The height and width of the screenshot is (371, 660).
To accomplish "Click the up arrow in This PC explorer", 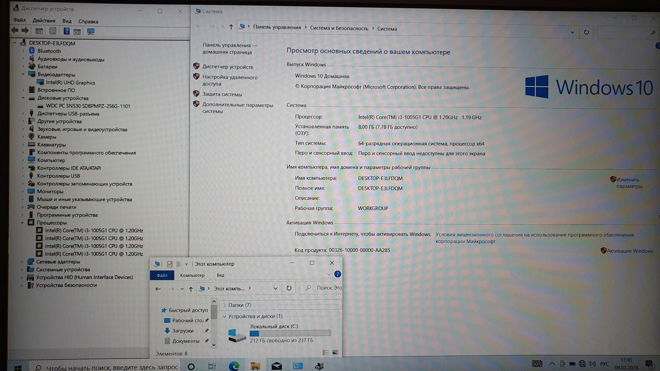I will pyautogui.click(x=191, y=289).
